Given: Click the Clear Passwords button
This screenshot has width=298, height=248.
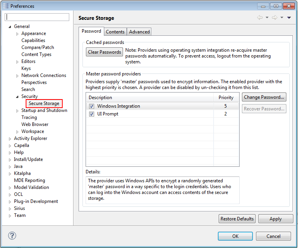Looking at the screenshot, I should [104, 52].
